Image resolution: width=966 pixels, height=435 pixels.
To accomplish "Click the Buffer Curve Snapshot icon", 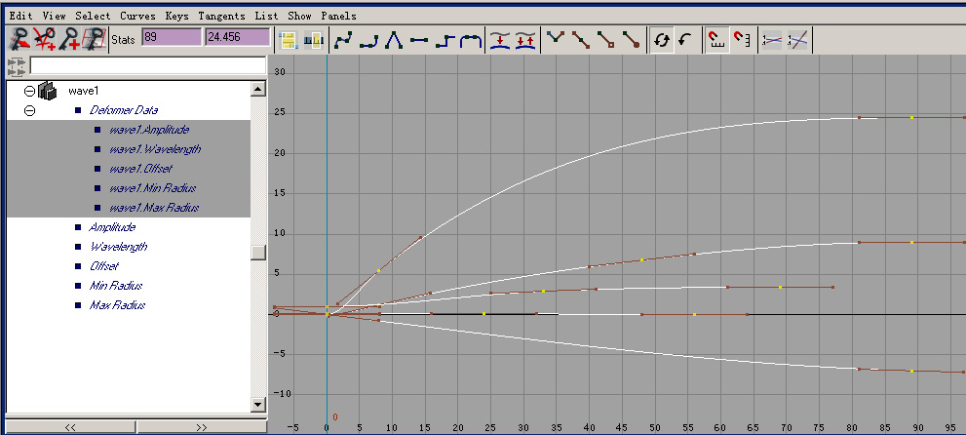I will [x=500, y=41].
